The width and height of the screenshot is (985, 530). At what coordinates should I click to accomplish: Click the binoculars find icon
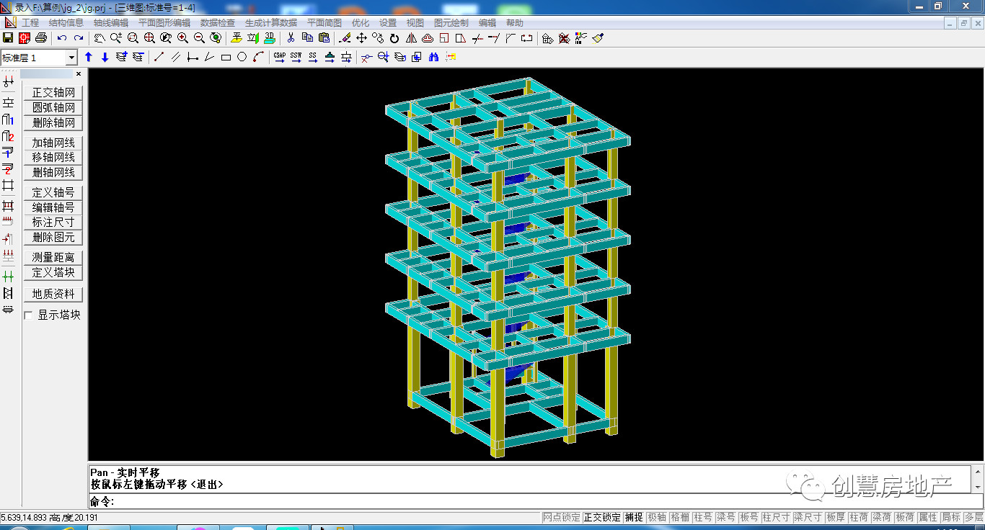click(x=433, y=57)
